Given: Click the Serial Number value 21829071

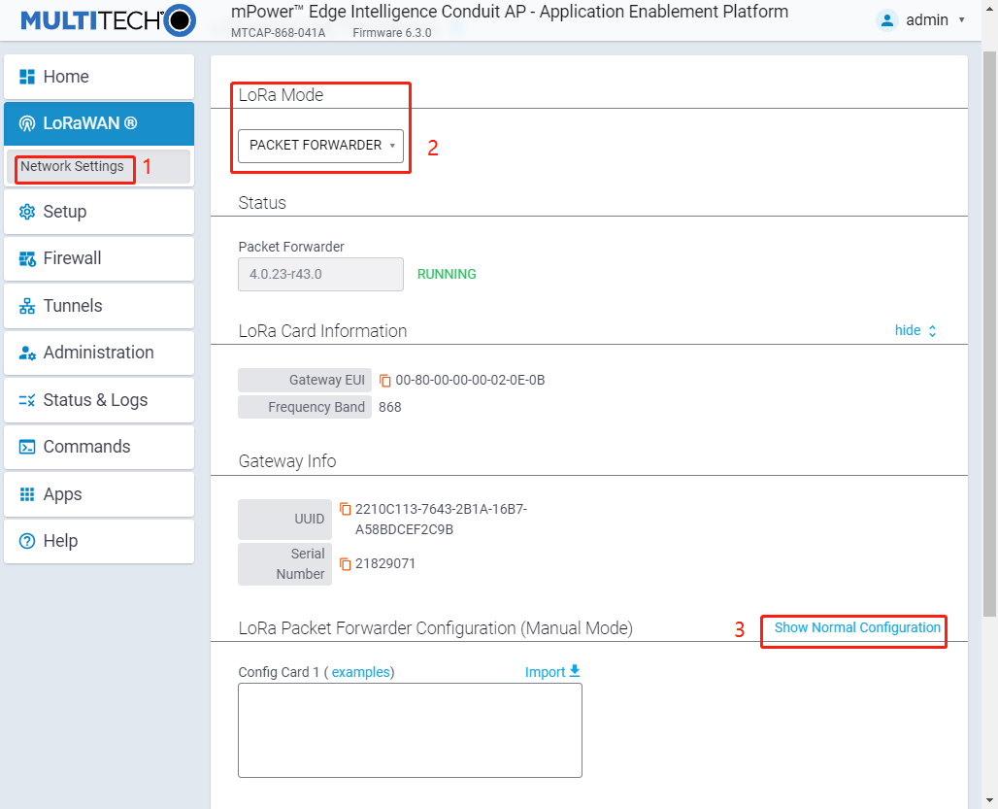Looking at the screenshot, I should (385, 564).
